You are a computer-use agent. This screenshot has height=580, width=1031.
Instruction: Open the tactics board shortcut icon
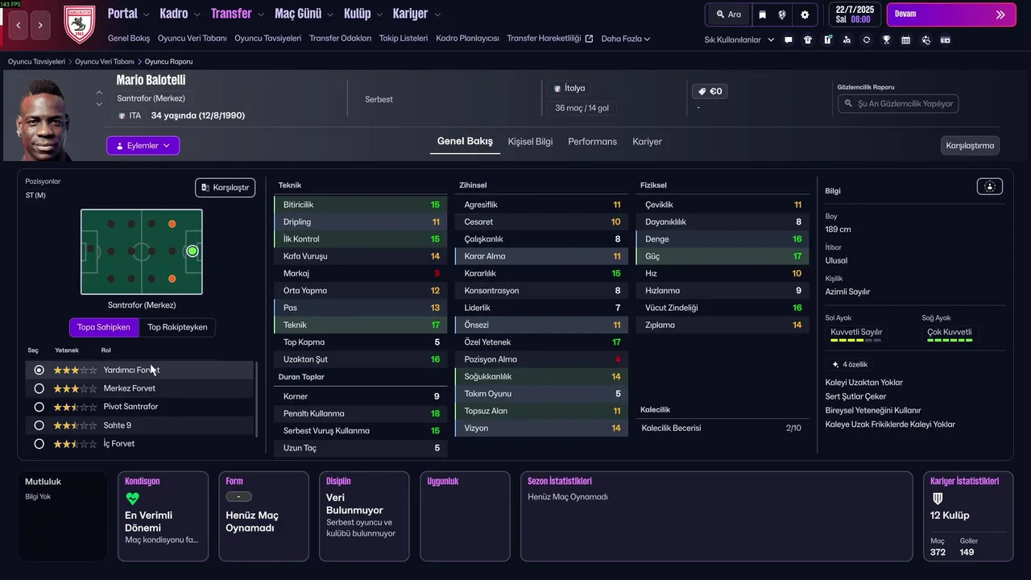click(x=827, y=39)
